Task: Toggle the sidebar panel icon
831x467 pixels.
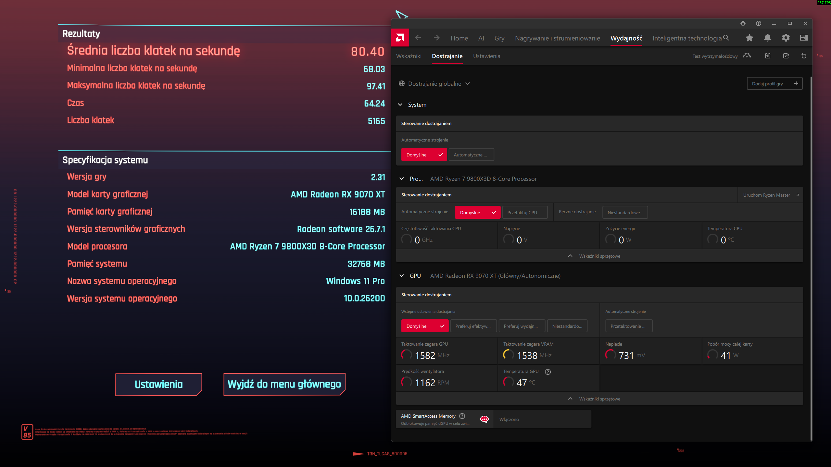Action: [x=804, y=38]
